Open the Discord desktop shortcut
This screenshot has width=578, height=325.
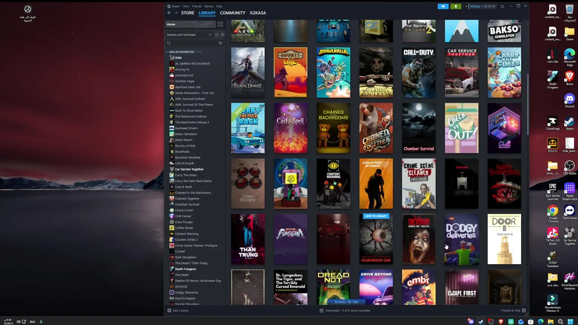point(569,100)
